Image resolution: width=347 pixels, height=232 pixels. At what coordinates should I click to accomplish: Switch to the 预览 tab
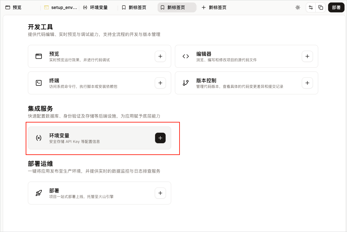point(14,7)
